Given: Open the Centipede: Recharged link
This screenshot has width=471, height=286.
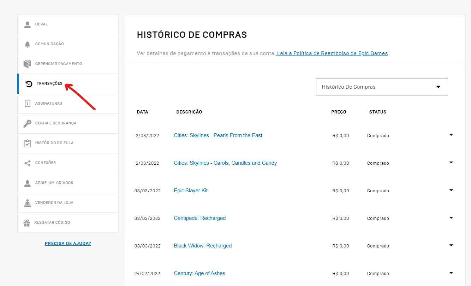Looking at the screenshot, I should [199, 218].
